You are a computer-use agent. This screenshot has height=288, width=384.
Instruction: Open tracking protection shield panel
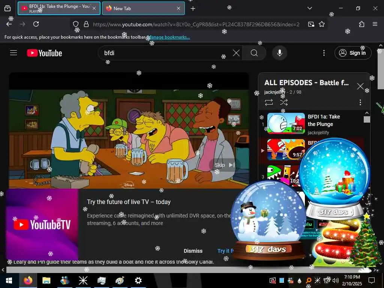click(76, 24)
